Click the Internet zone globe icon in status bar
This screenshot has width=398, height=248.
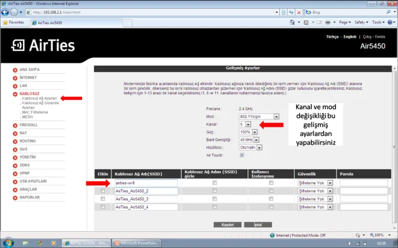(272, 236)
